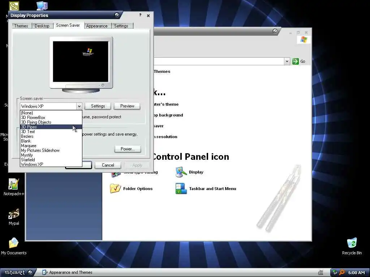
Task: Pick 3D FlowerBox screen saver option
Action: pos(51,118)
